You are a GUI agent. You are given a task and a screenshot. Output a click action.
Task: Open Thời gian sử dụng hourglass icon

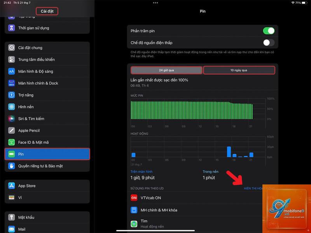coord(12,28)
